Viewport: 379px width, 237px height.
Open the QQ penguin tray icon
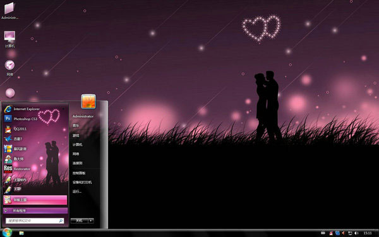pyautogui.click(x=331, y=233)
